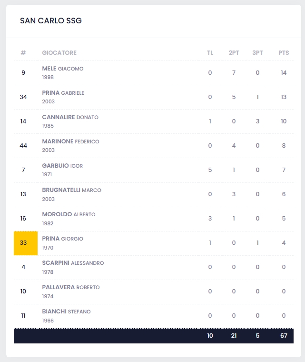
Task: Open SCARPINI Alessandro player entry
Action: pos(73,263)
